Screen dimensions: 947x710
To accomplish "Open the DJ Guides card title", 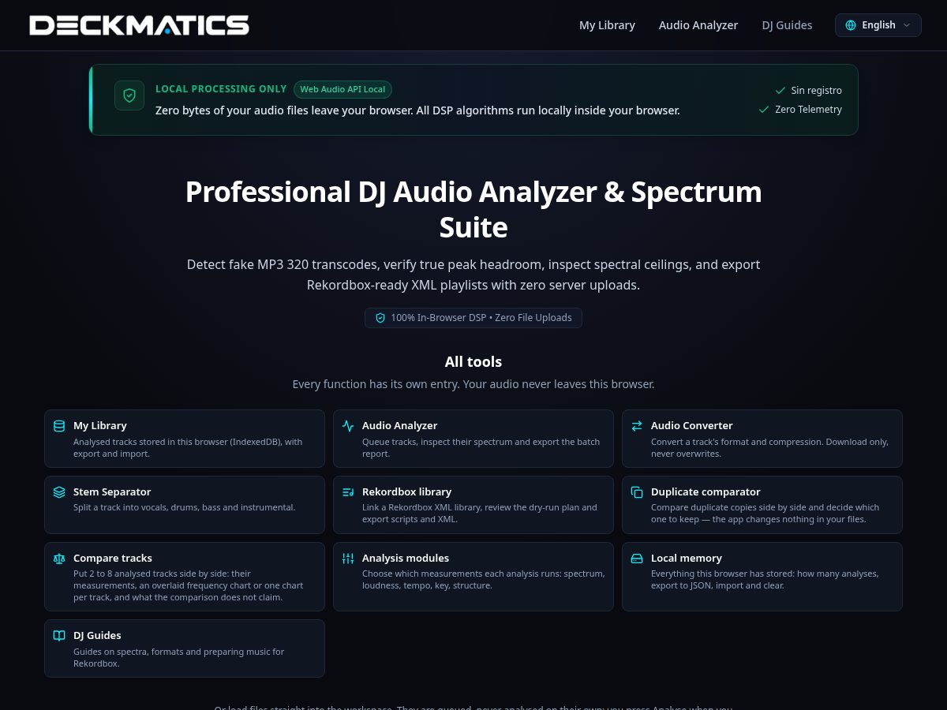I will click(x=97, y=635).
